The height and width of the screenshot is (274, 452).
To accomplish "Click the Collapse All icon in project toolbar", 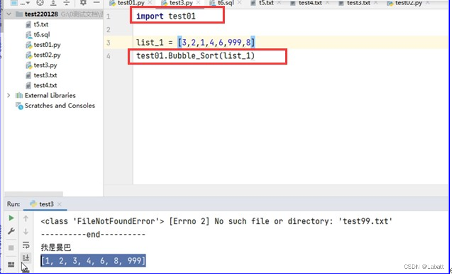I will pos(66,3).
